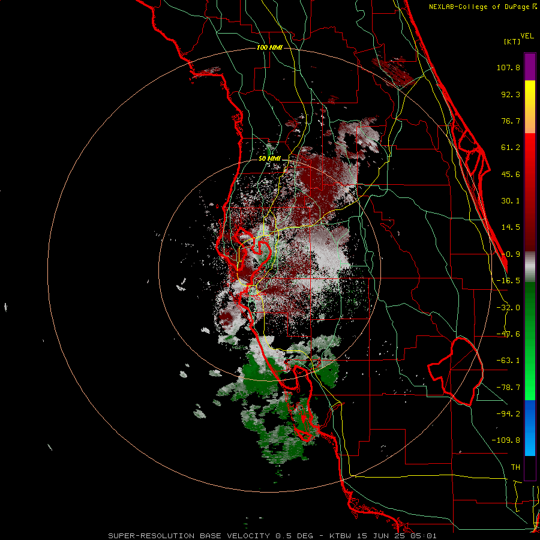The width and height of the screenshot is (540, 540).
Task: Select the -63.1 velocity scale value
Action: click(x=508, y=361)
